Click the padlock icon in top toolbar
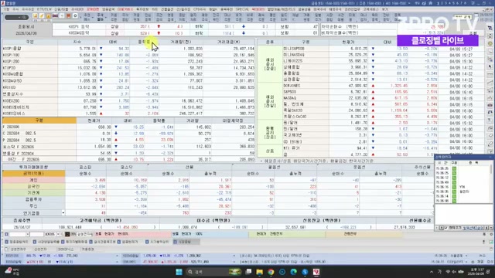 (x=48, y=15)
